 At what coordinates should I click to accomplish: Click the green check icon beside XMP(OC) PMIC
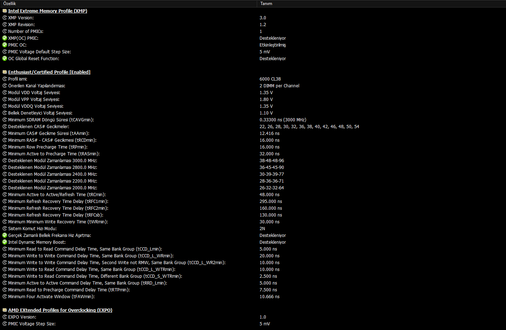pos(5,38)
